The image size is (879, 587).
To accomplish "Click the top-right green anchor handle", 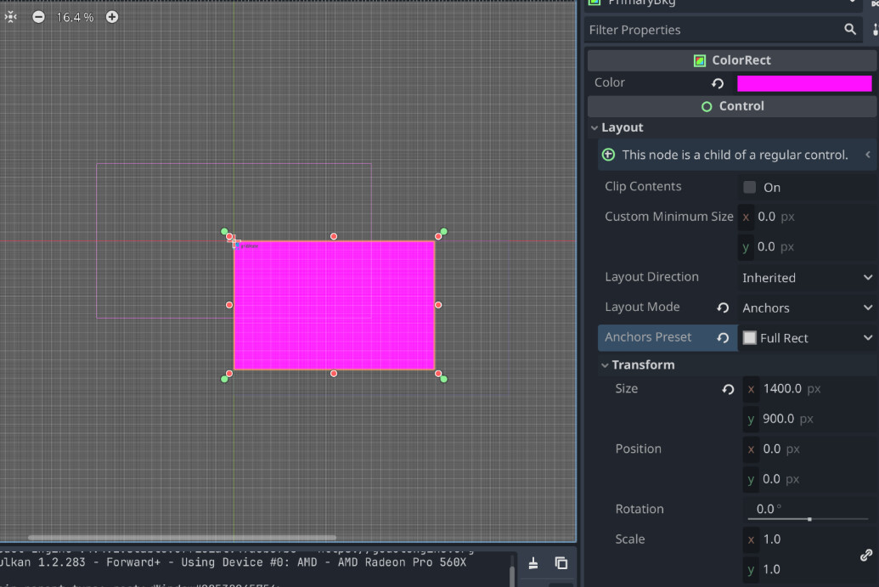I will (x=444, y=232).
